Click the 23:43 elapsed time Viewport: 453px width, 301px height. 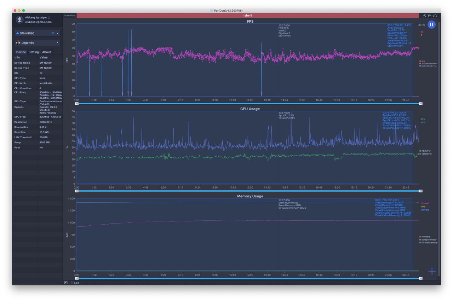422,25
